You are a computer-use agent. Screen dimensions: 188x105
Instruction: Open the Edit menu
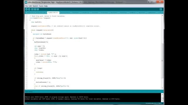click(x=30, y=6)
